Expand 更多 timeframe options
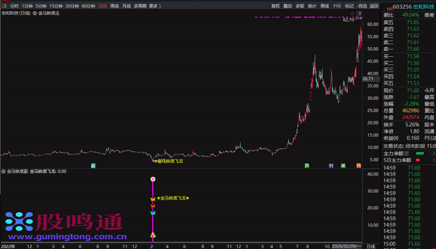The width and height of the screenshot is (436, 249). click(155, 6)
